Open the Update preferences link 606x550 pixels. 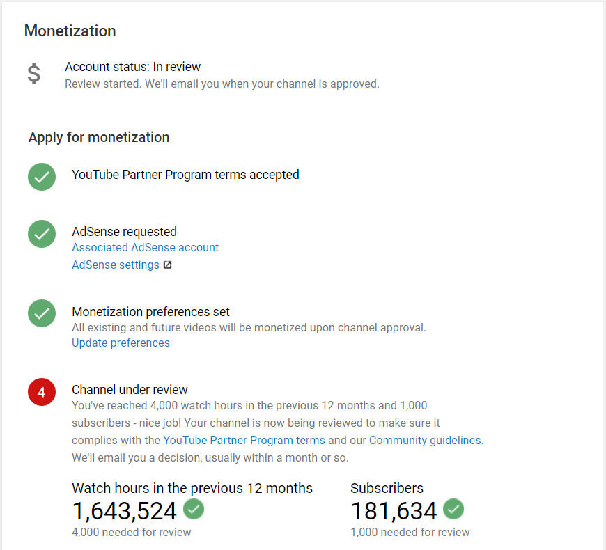121,343
